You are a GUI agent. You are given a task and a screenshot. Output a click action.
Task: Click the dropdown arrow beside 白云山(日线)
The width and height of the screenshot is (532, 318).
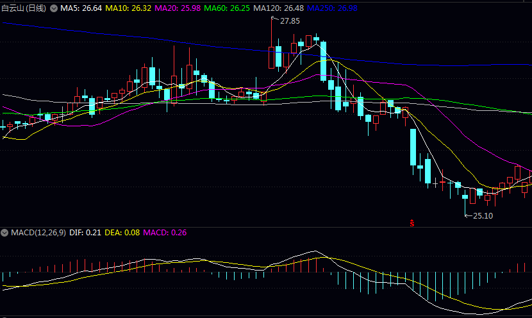(x=53, y=8)
